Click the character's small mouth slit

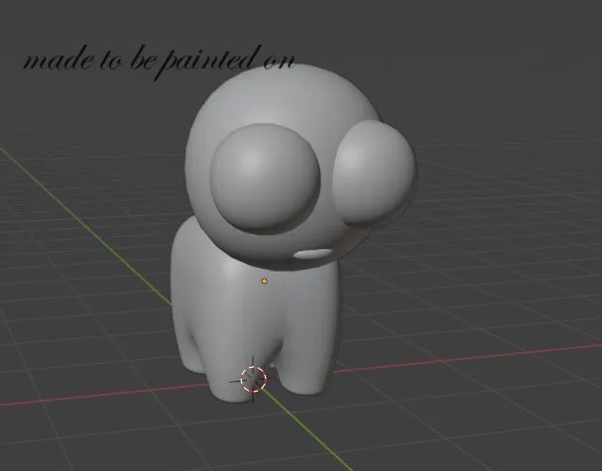(x=312, y=255)
